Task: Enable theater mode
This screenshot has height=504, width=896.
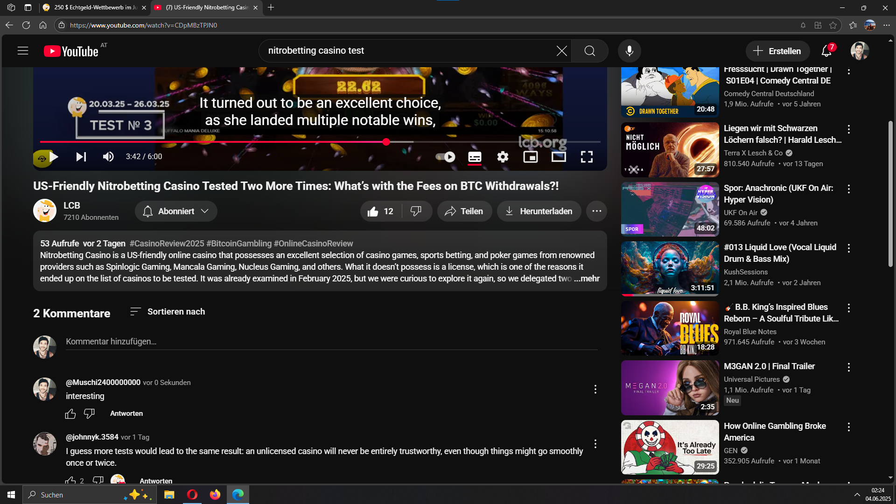Action: pos(559,157)
